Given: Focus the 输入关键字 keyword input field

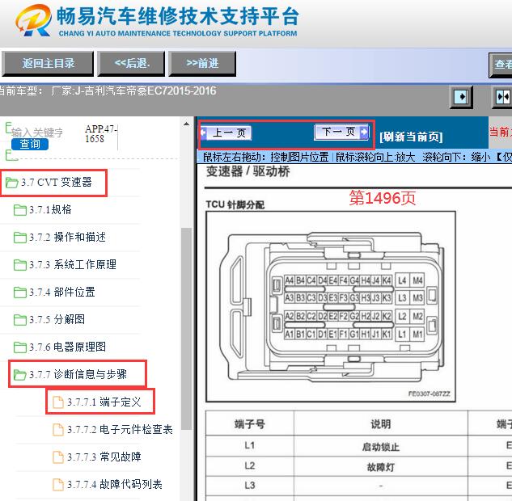Looking at the screenshot, I should (37, 133).
